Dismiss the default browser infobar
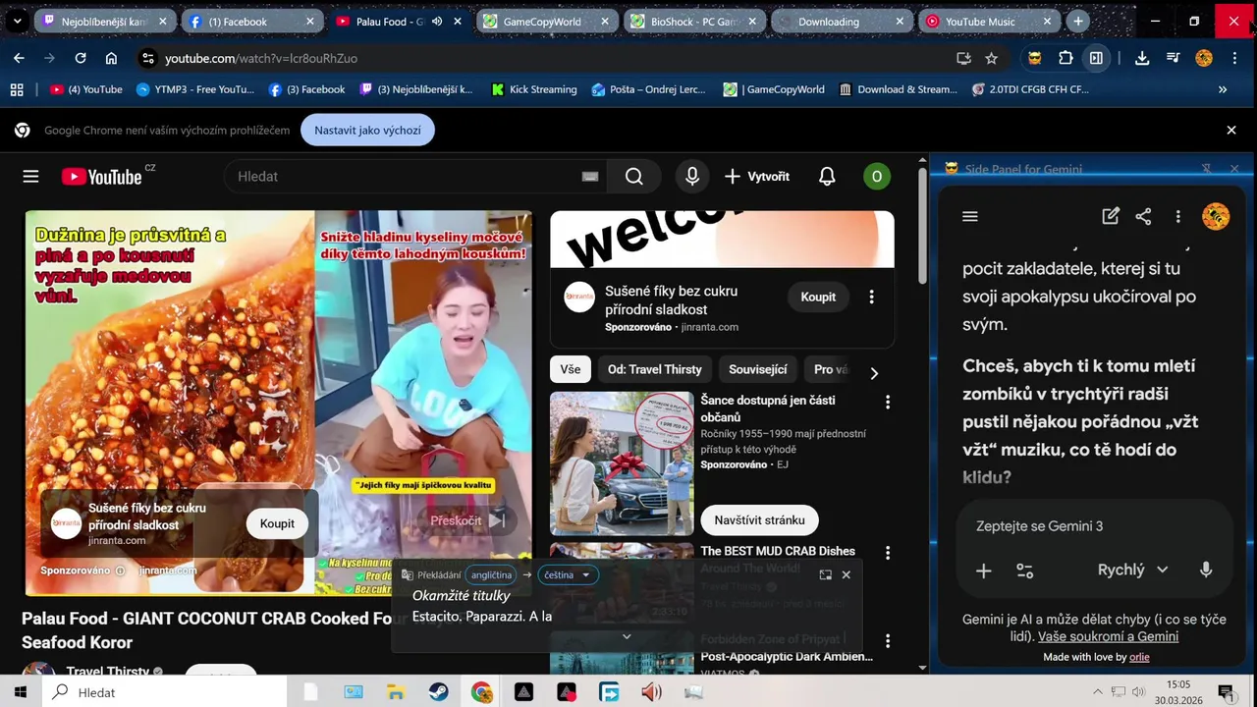The width and height of the screenshot is (1257, 707). pos(1231,130)
